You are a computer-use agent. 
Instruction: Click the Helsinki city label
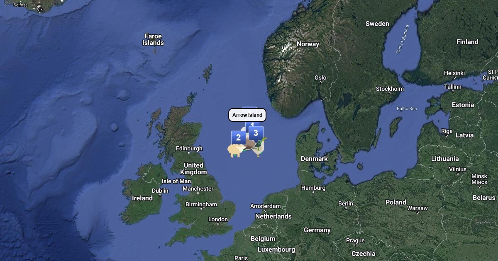[x=454, y=73]
